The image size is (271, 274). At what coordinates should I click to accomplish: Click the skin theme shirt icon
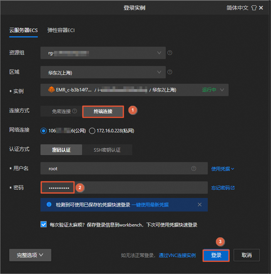pos(254,8)
